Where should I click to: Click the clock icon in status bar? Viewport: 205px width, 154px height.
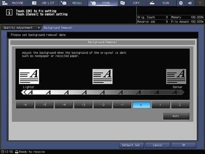(x=2, y=152)
